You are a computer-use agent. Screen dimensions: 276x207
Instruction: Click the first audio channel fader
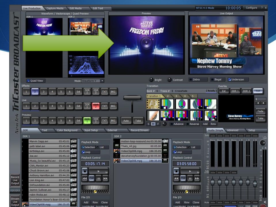[212, 182]
